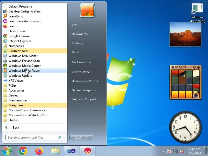Image resolution: width=208 pixels, height=156 pixels.
Task: Launch XPS Viewer
Action: point(35,81)
